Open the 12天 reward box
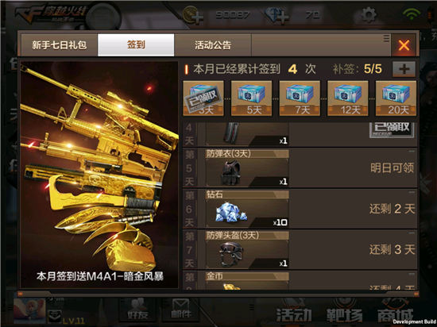 coord(347,98)
